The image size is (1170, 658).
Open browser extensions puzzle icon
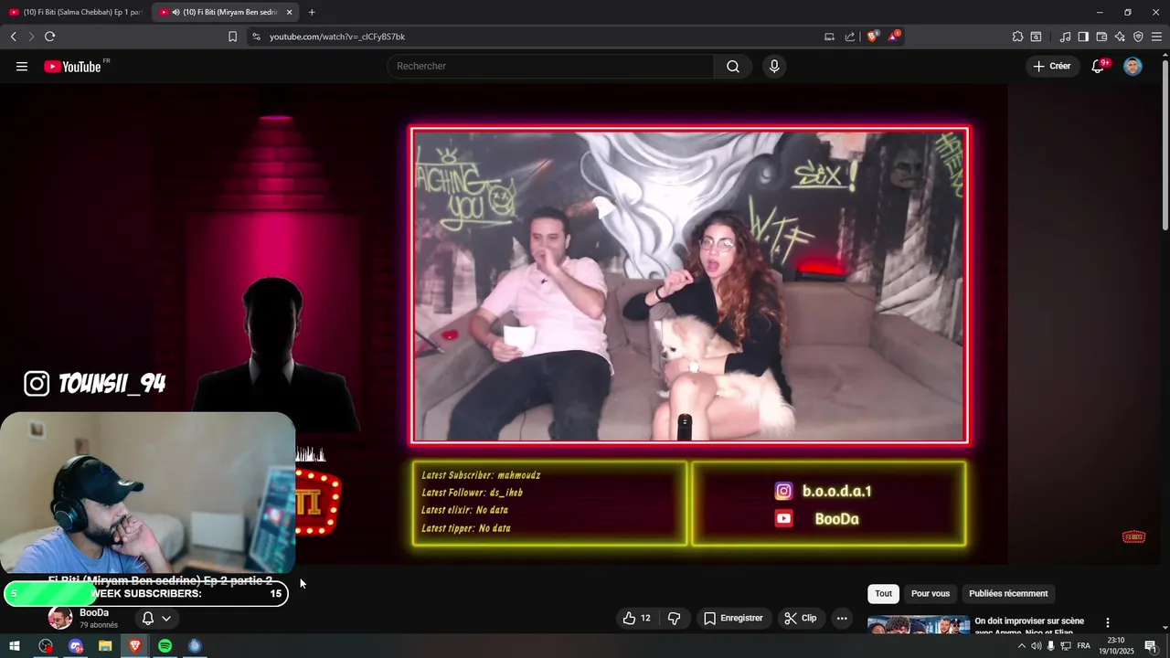[1017, 37]
